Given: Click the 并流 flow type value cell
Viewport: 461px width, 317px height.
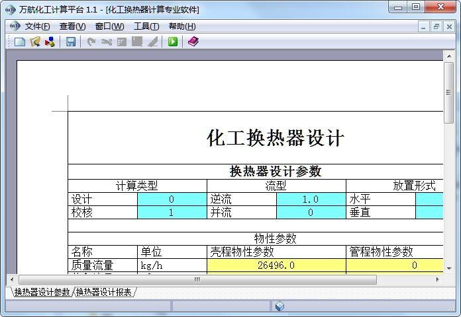Looking at the screenshot, I should coord(310,212).
